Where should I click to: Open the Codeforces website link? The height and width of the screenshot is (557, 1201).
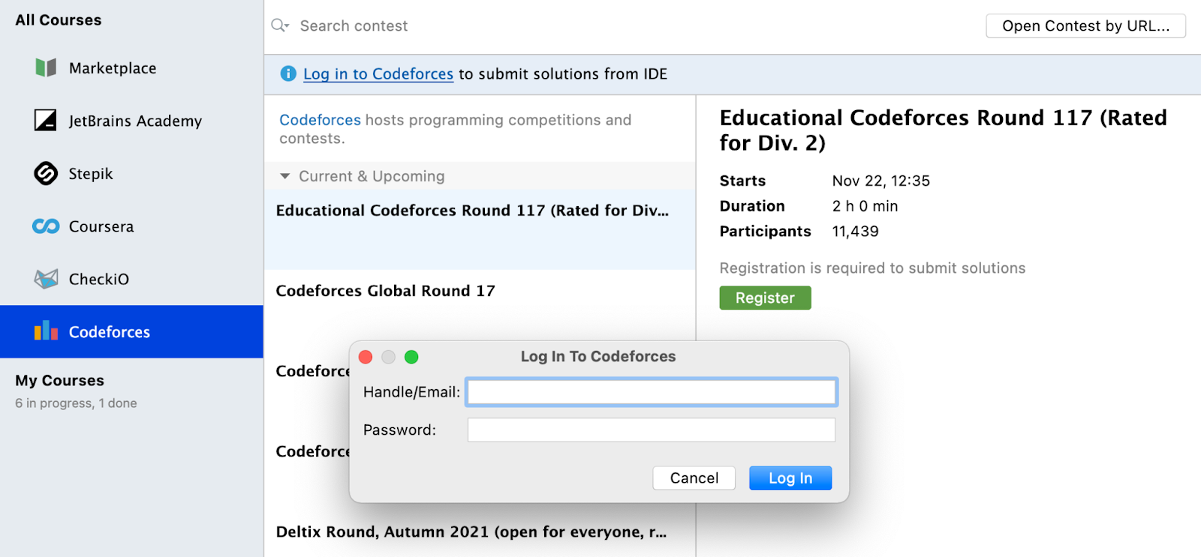pos(320,120)
